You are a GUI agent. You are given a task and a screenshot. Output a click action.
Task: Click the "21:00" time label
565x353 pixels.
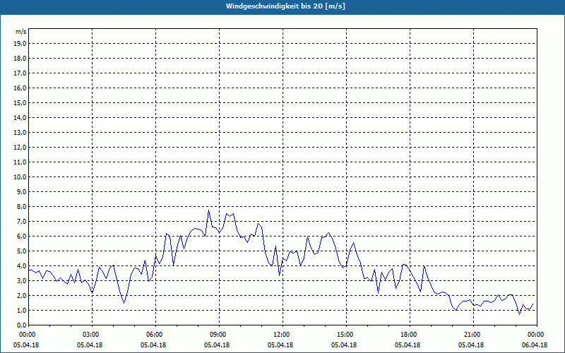click(x=472, y=335)
